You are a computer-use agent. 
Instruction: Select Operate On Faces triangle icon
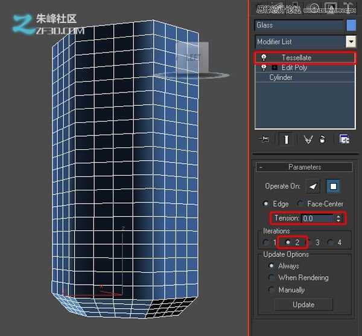(x=313, y=186)
